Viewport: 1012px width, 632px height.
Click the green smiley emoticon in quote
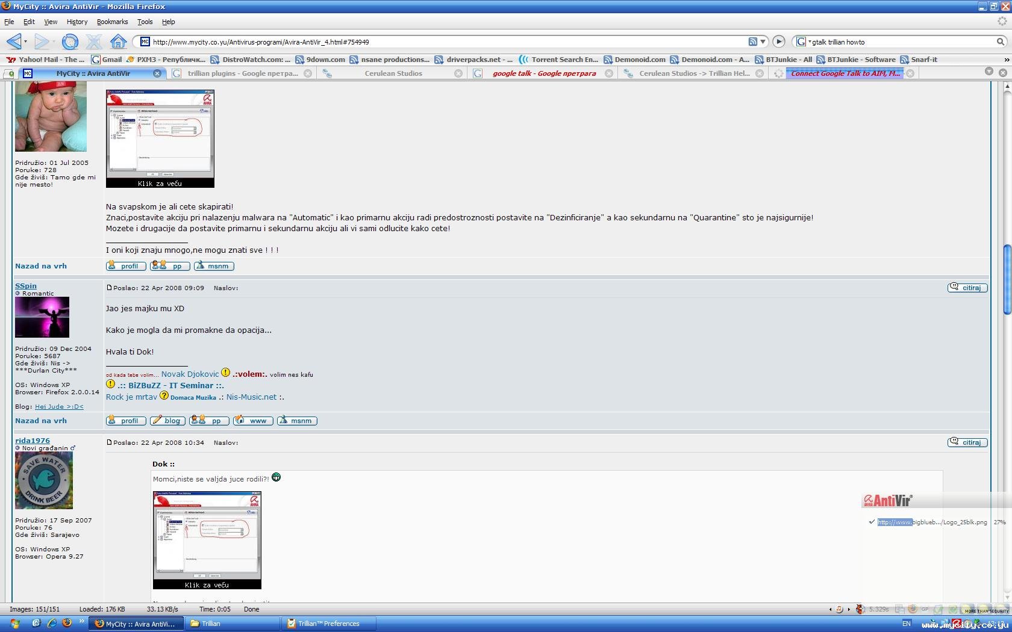pos(276,477)
